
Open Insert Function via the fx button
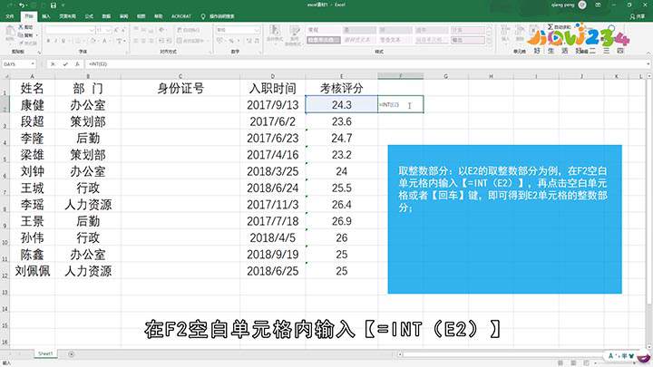pos(77,64)
